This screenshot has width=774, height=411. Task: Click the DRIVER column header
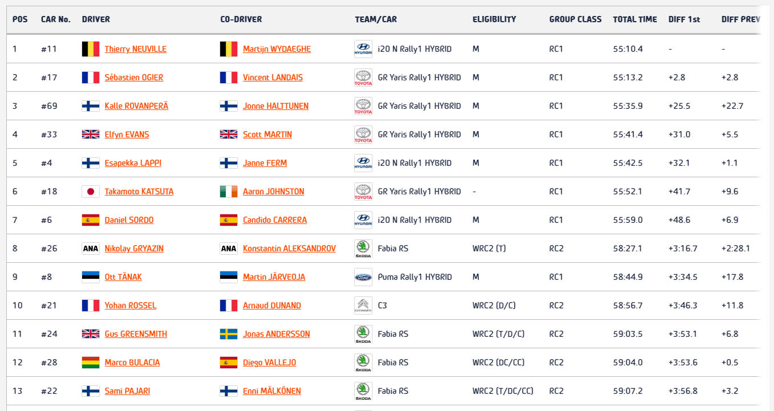click(x=96, y=19)
